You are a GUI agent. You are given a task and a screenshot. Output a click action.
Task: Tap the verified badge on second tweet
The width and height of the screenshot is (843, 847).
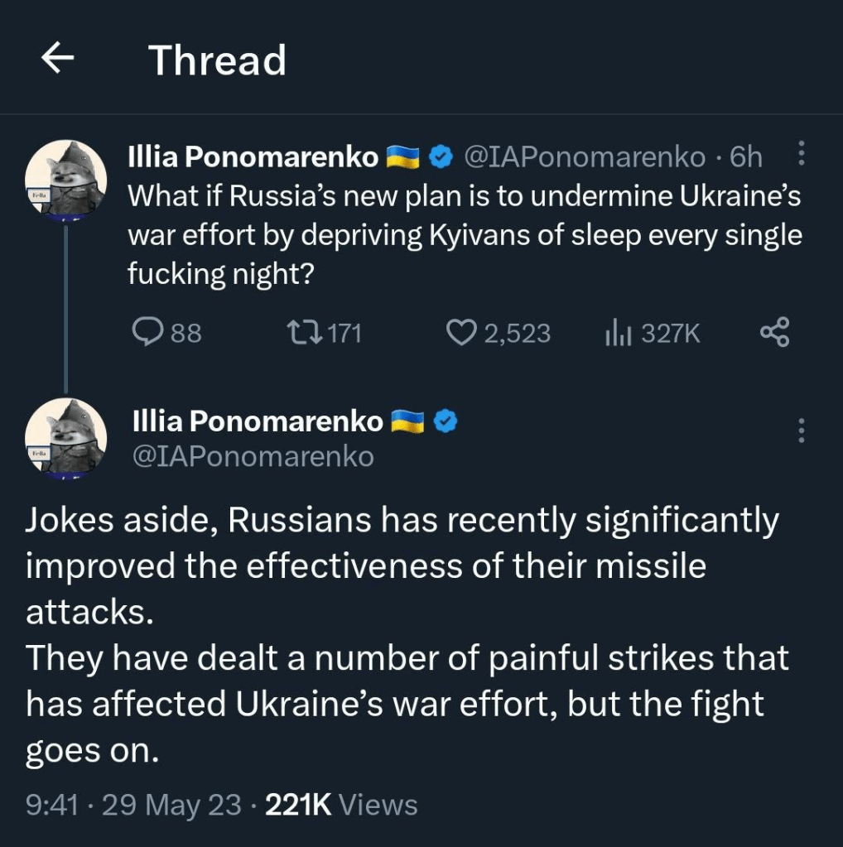[x=447, y=421]
